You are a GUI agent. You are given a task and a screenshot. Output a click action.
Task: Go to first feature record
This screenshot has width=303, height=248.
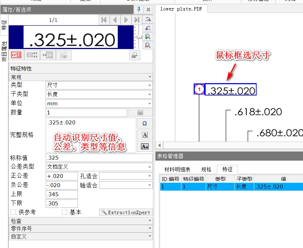pos(104,20)
